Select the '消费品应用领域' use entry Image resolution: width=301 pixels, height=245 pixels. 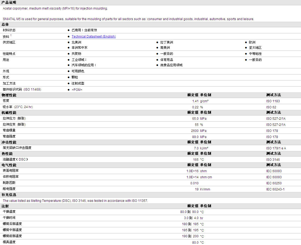tap(172, 65)
